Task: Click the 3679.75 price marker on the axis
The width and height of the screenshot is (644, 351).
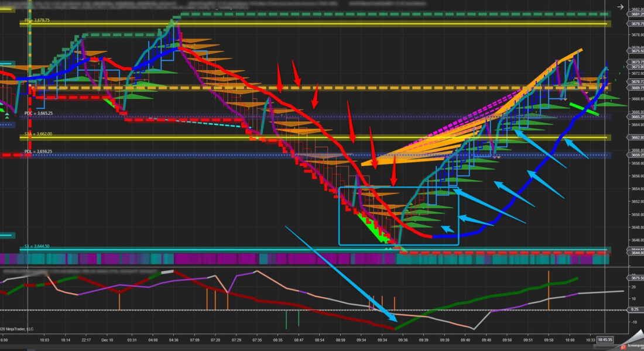Action: coord(636,24)
